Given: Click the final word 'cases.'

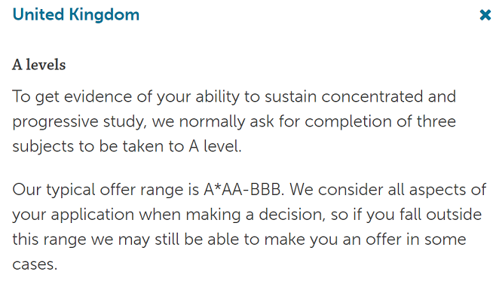Looking at the screenshot, I should coord(35,265).
